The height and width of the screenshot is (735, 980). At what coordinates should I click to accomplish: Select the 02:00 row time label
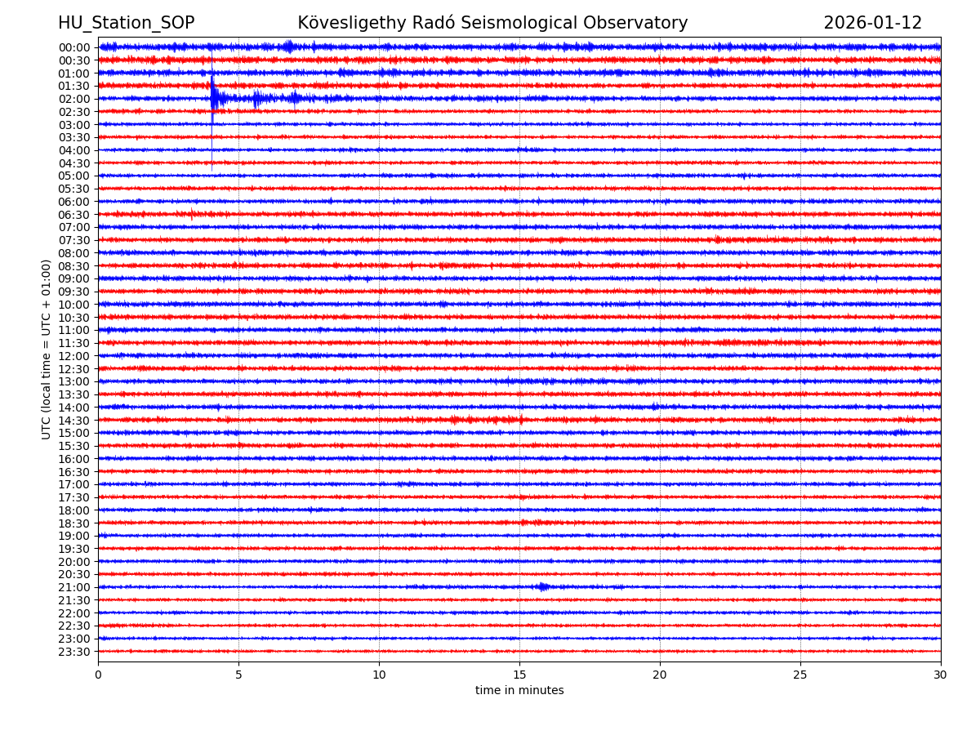73,99
